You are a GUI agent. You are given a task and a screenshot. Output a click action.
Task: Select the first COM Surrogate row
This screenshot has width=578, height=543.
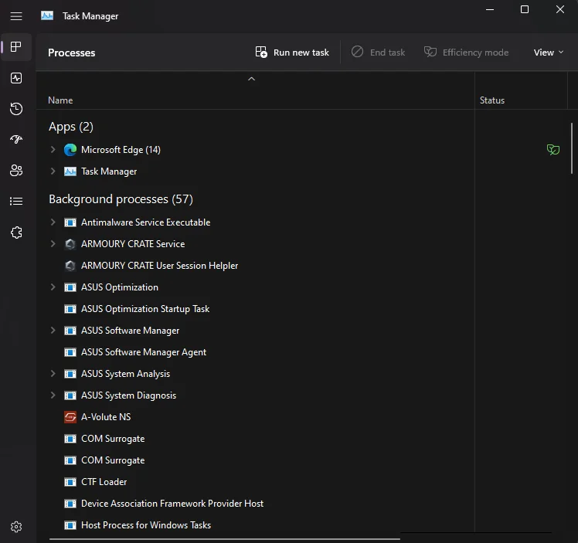pos(255,439)
